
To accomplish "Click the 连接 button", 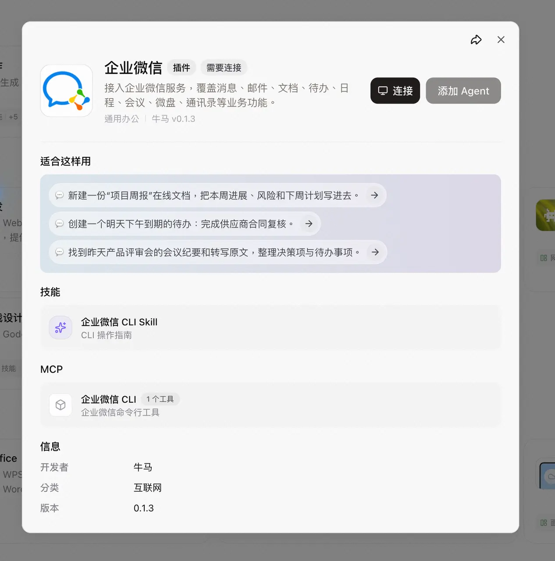I will (x=395, y=91).
